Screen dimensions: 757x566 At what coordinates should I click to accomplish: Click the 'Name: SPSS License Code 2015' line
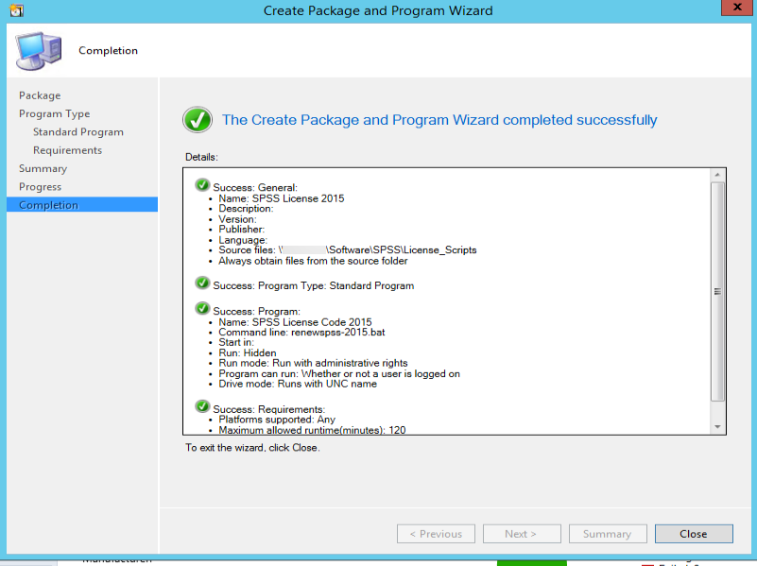coord(295,322)
